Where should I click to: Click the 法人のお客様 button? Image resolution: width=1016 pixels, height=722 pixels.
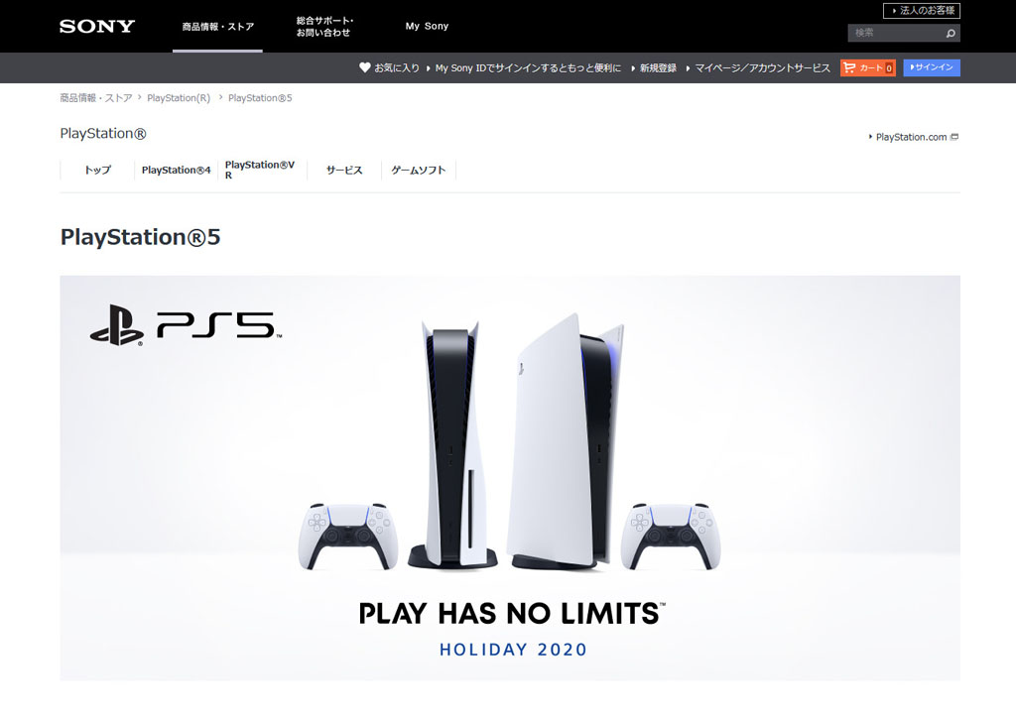coord(922,10)
